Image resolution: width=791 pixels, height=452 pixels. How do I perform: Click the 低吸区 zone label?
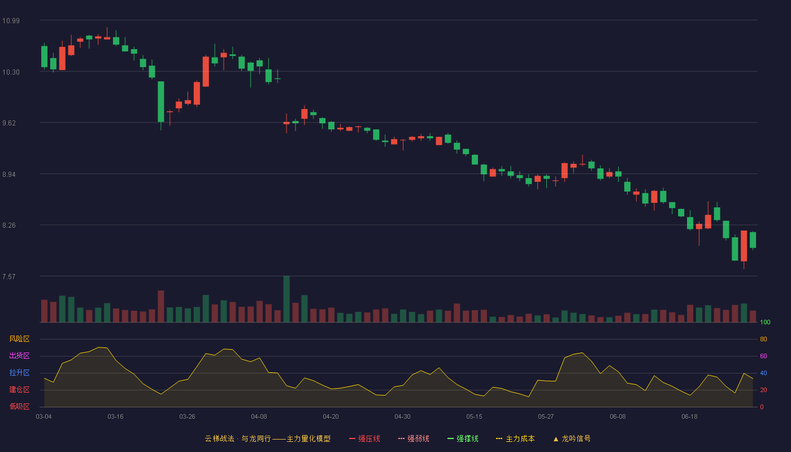pyautogui.click(x=19, y=406)
